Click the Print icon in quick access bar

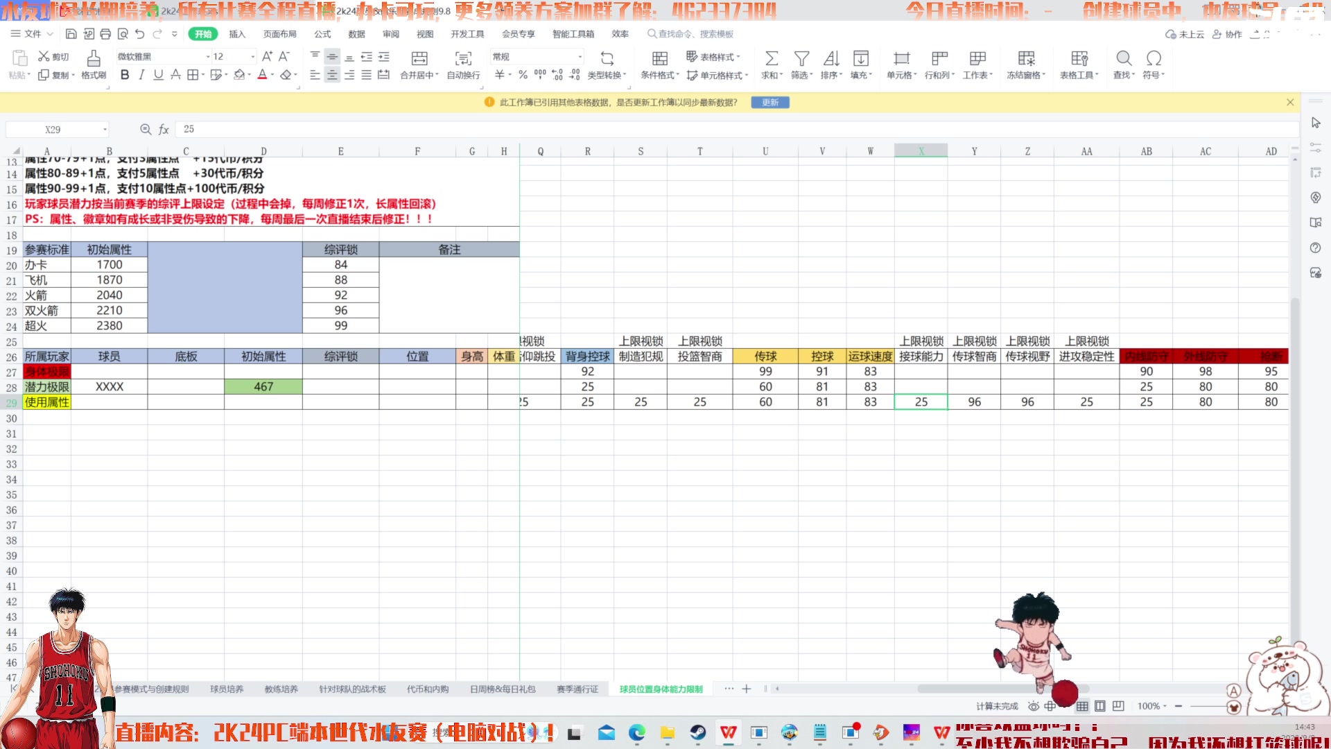pyautogui.click(x=105, y=34)
